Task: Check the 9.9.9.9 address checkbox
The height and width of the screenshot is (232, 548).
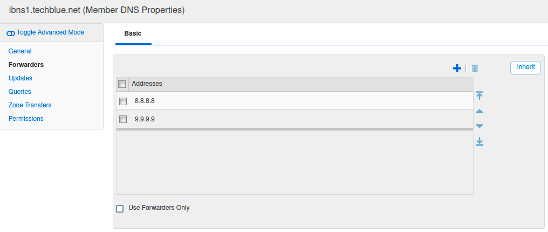Action: [123, 119]
